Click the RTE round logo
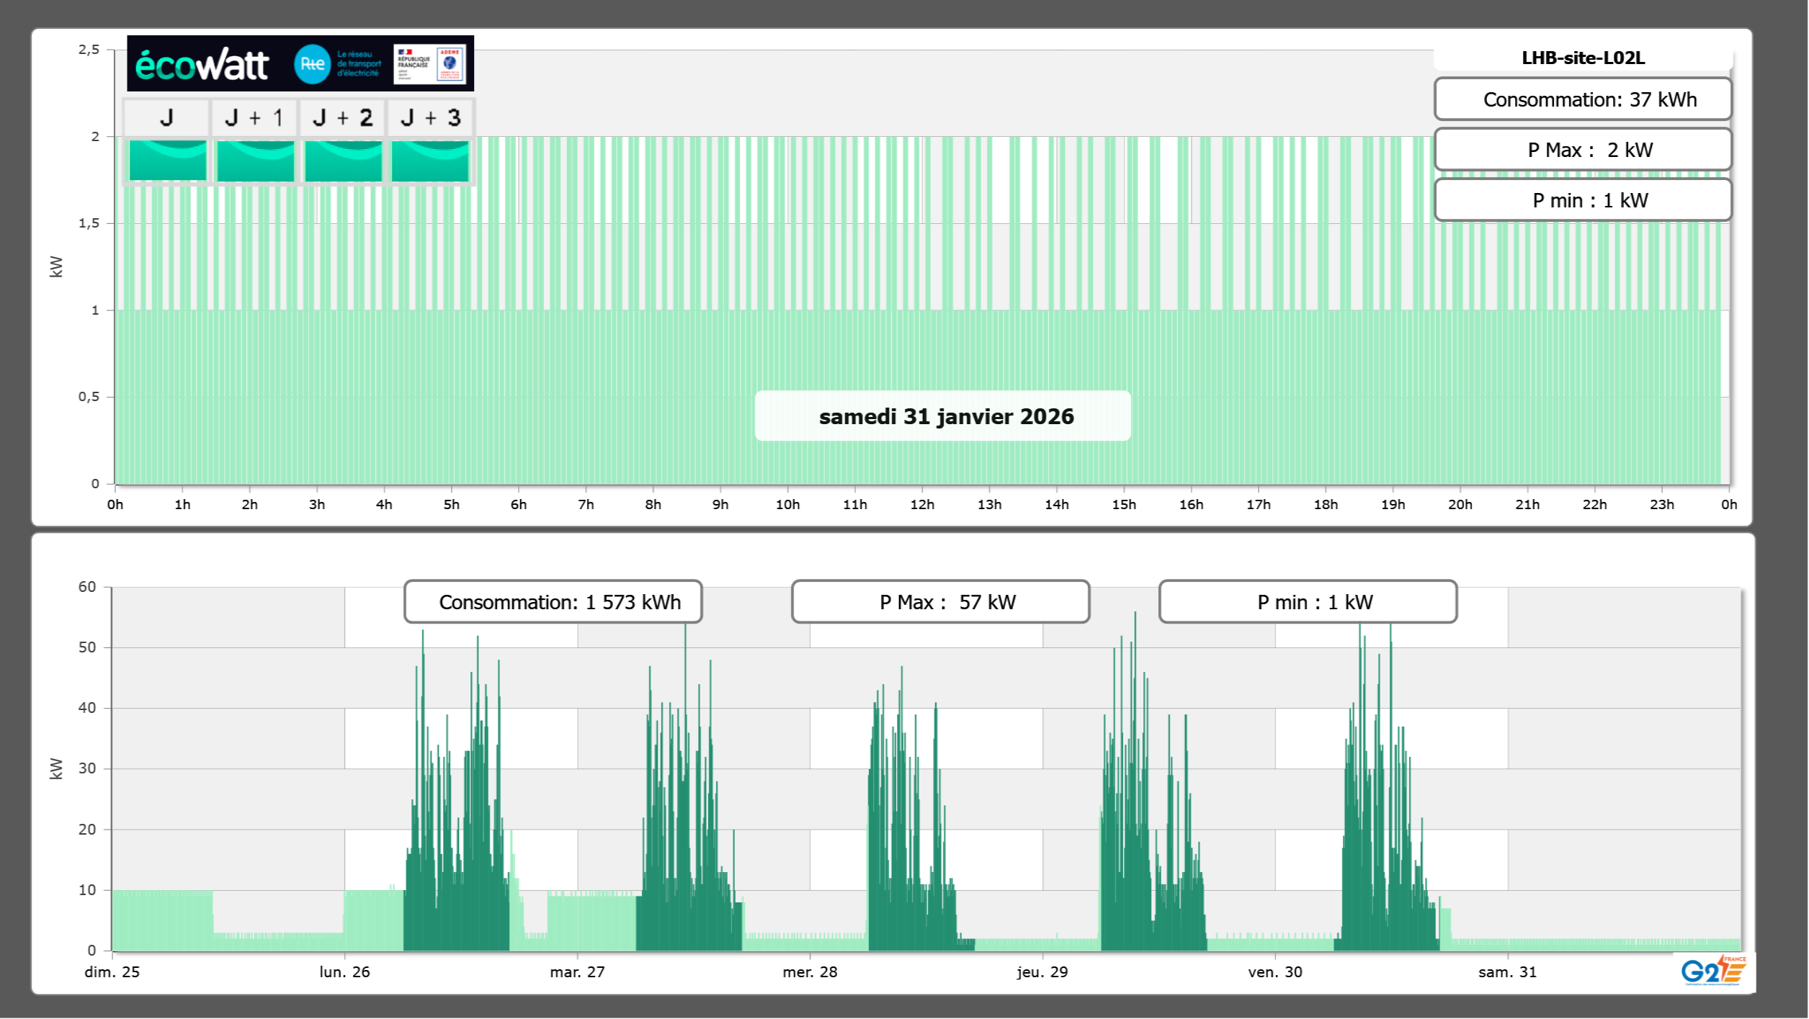Screen dimensions: 1809x1019 tap(312, 64)
